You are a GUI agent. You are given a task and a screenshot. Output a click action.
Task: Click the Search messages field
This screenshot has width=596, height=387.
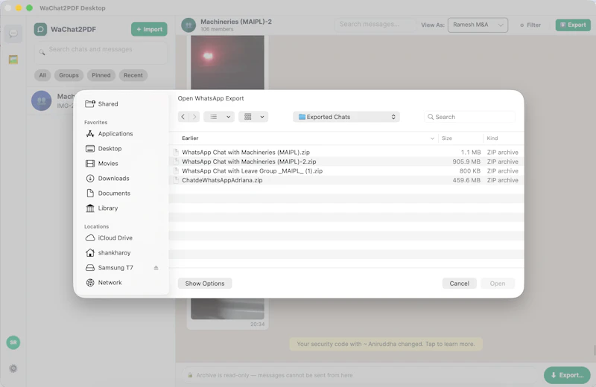click(x=374, y=25)
